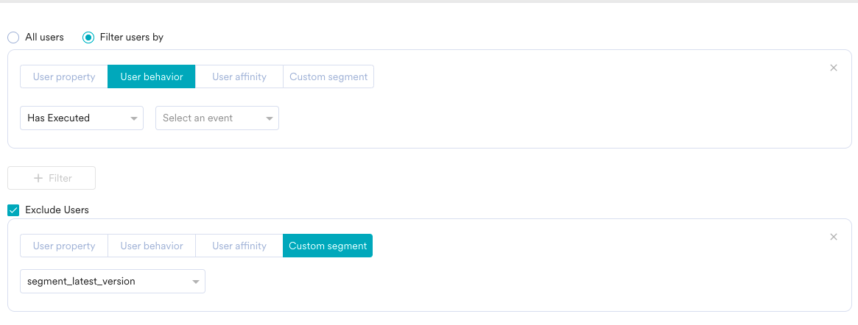
Task: Switch to Custom segment tab in filter section
Action: pyautogui.click(x=328, y=76)
